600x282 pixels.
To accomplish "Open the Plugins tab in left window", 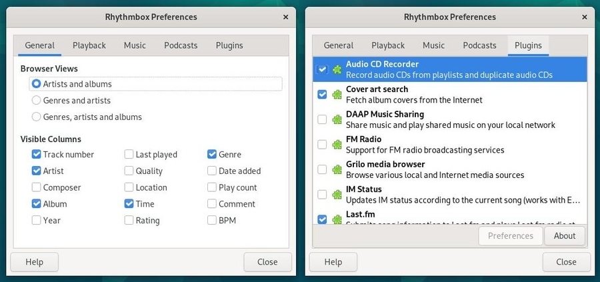I will click(229, 45).
